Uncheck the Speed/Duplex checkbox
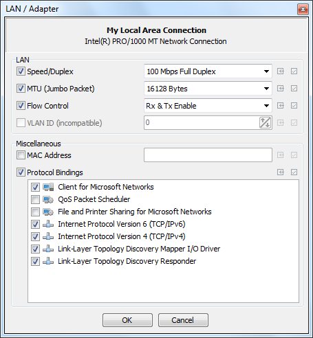Image resolution: width=313 pixels, height=338 pixels. [x=21, y=71]
